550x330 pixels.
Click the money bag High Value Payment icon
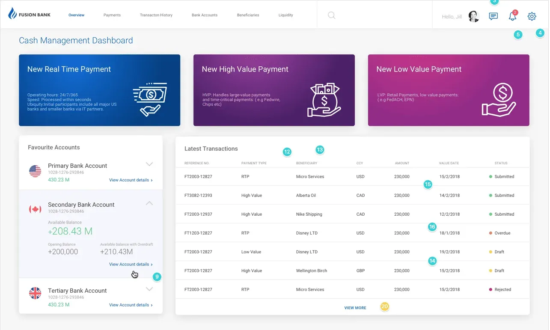click(325, 100)
